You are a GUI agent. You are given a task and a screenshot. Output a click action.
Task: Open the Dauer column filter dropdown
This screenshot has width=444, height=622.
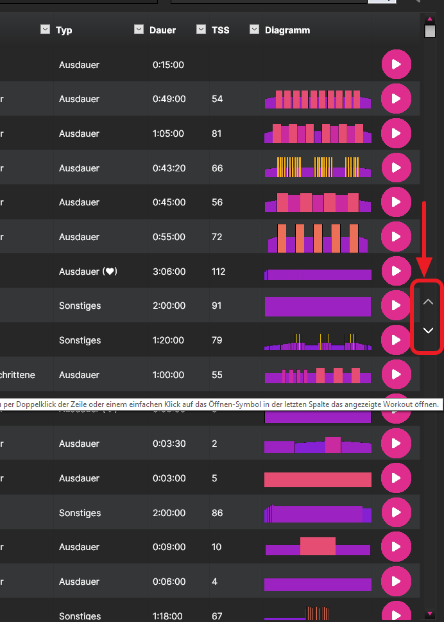click(x=139, y=29)
